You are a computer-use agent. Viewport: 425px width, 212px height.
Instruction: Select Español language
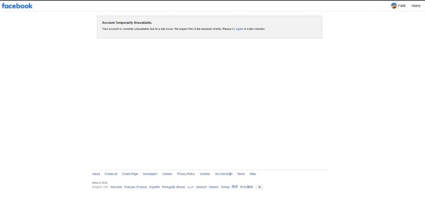tap(155, 187)
